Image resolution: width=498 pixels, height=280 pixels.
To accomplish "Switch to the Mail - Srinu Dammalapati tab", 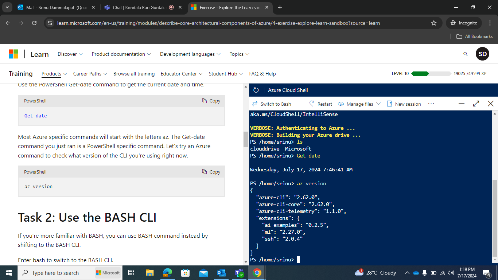I will pyautogui.click(x=56, y=7).
